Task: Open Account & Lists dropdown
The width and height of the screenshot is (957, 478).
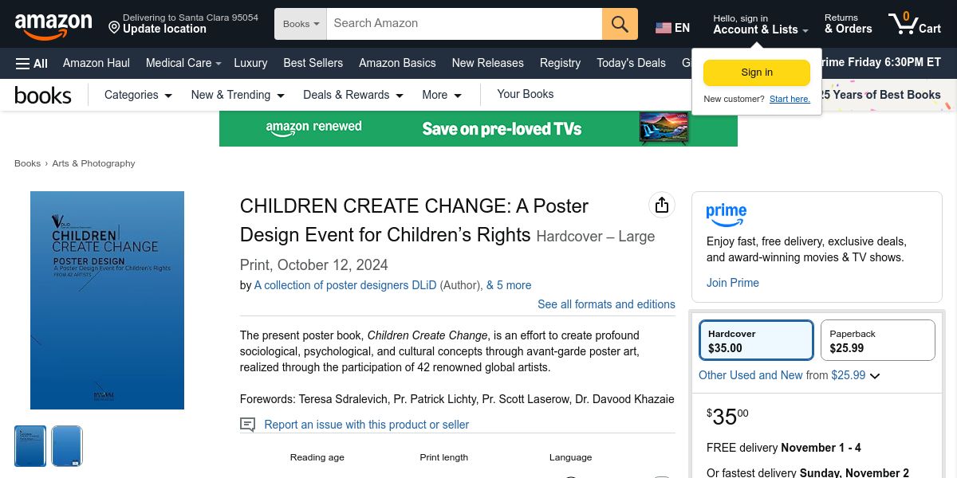Action: [x=761, y=24]
